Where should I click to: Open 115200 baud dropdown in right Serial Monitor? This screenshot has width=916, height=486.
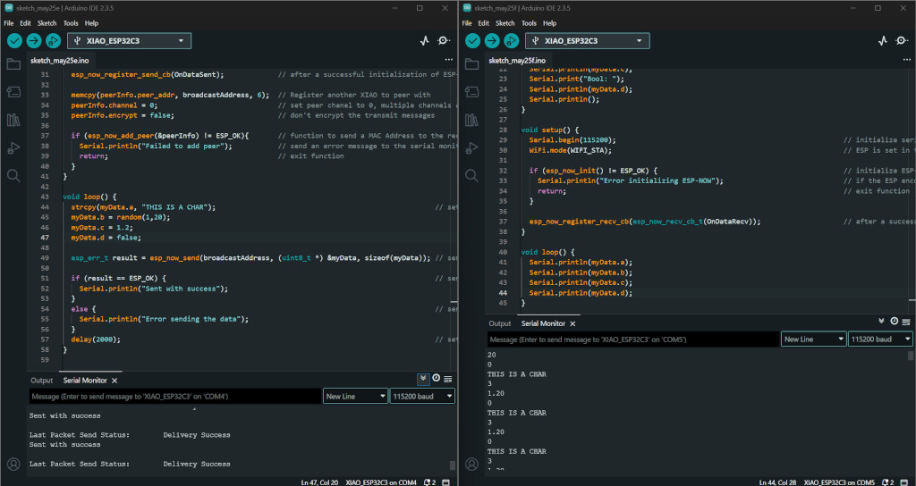pos(880,339)
